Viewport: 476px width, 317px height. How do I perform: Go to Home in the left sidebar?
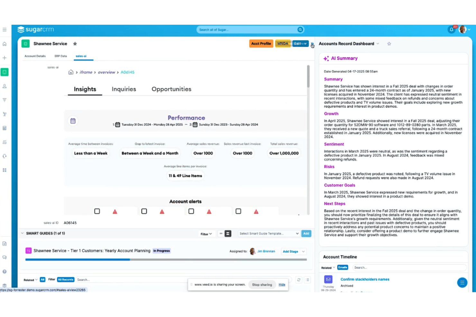click(x=5, y=44)
